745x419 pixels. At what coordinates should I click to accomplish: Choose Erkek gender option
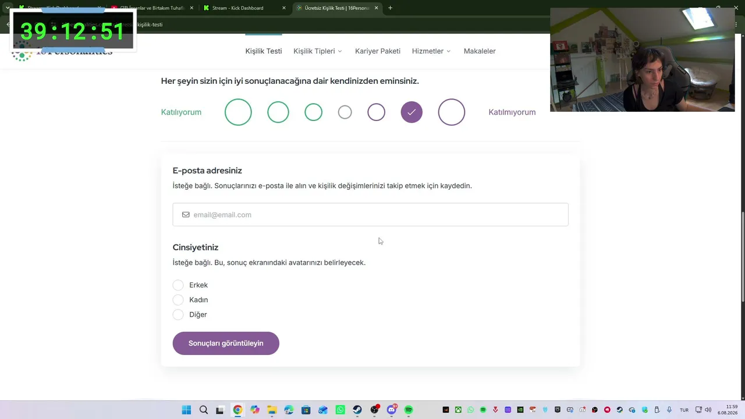178,285
